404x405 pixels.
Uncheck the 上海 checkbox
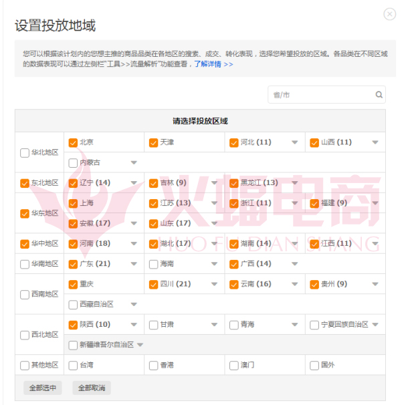coord(73,203)
